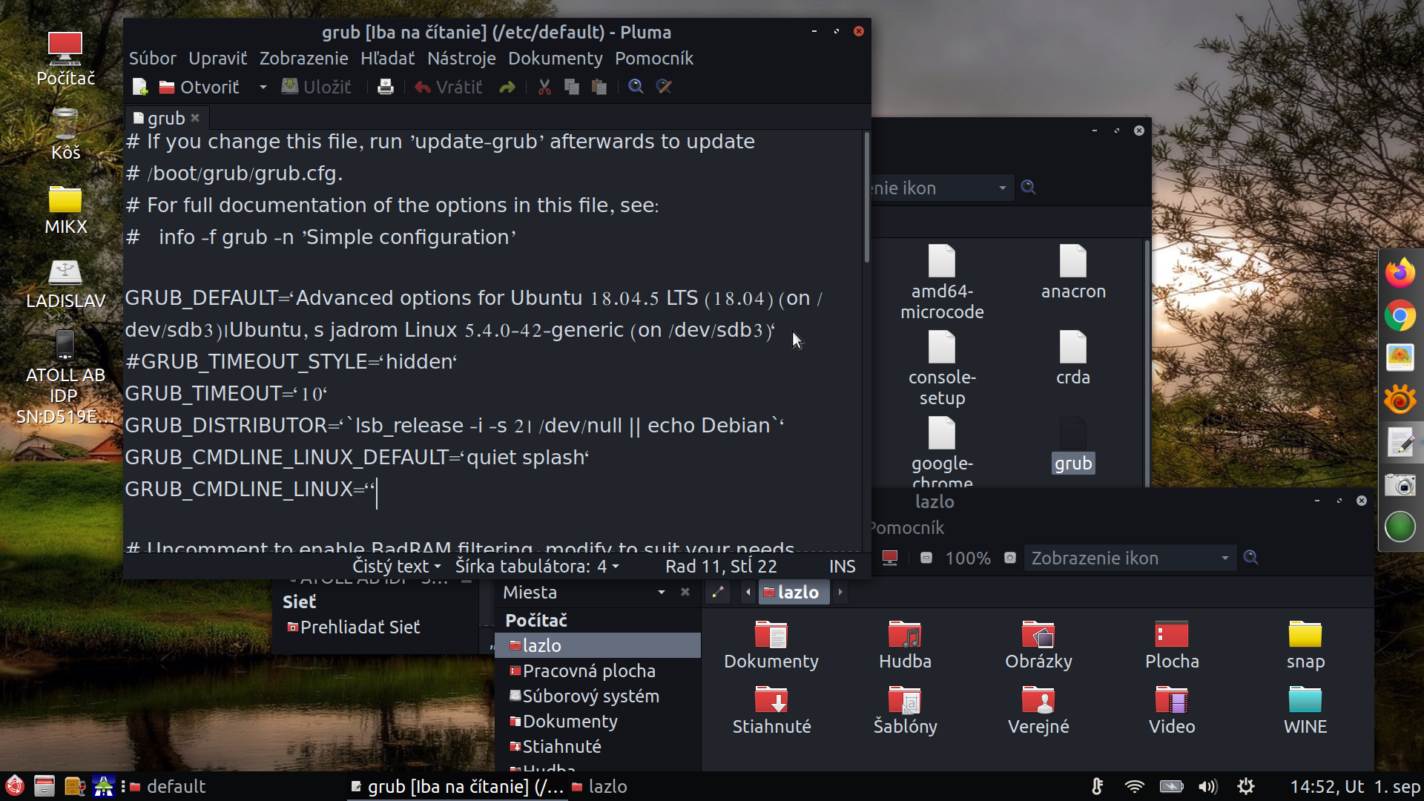Image resolution: width=1424 pixels, height=801 pixels.
Task: Close the grub document tab
Action: coord(195,118)
